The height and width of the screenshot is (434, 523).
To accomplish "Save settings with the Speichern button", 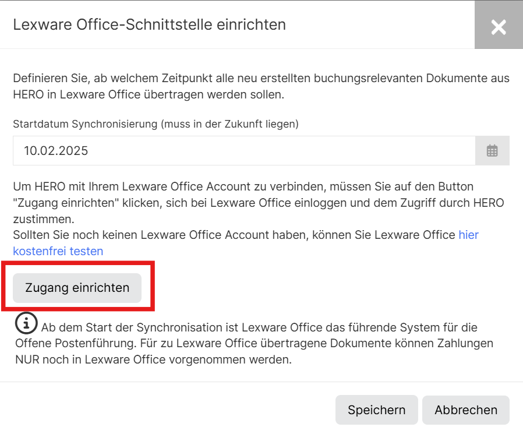I will click(x=377, y=410).
